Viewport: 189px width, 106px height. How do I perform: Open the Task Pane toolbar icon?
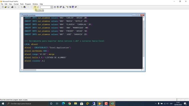click(x=73, y=7)
